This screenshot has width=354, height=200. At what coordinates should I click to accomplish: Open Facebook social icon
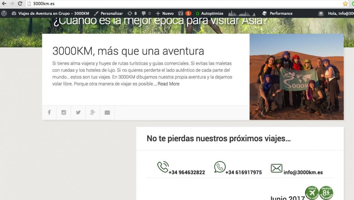[x=49, y=112]
